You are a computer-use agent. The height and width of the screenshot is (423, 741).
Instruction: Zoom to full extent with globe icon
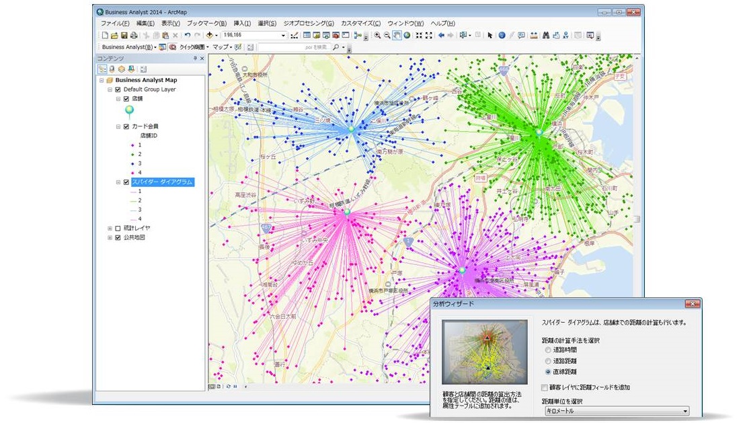407,36
